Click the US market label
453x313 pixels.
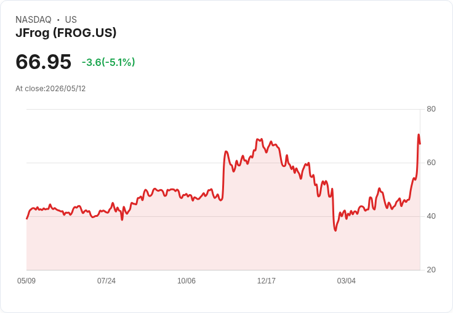point(71,20)
